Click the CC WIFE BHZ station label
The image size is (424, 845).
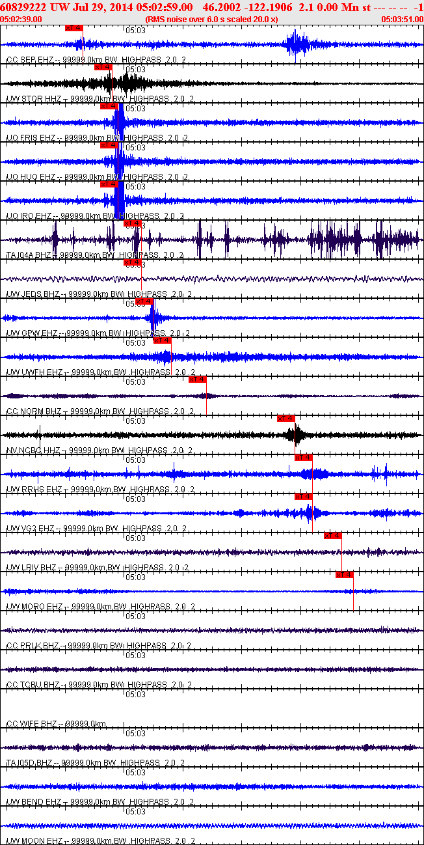[56, 723]
